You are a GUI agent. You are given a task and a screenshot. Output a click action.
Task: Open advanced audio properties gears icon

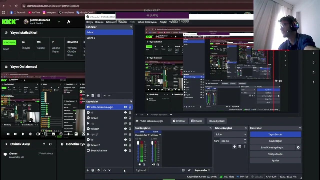point(189,170)
